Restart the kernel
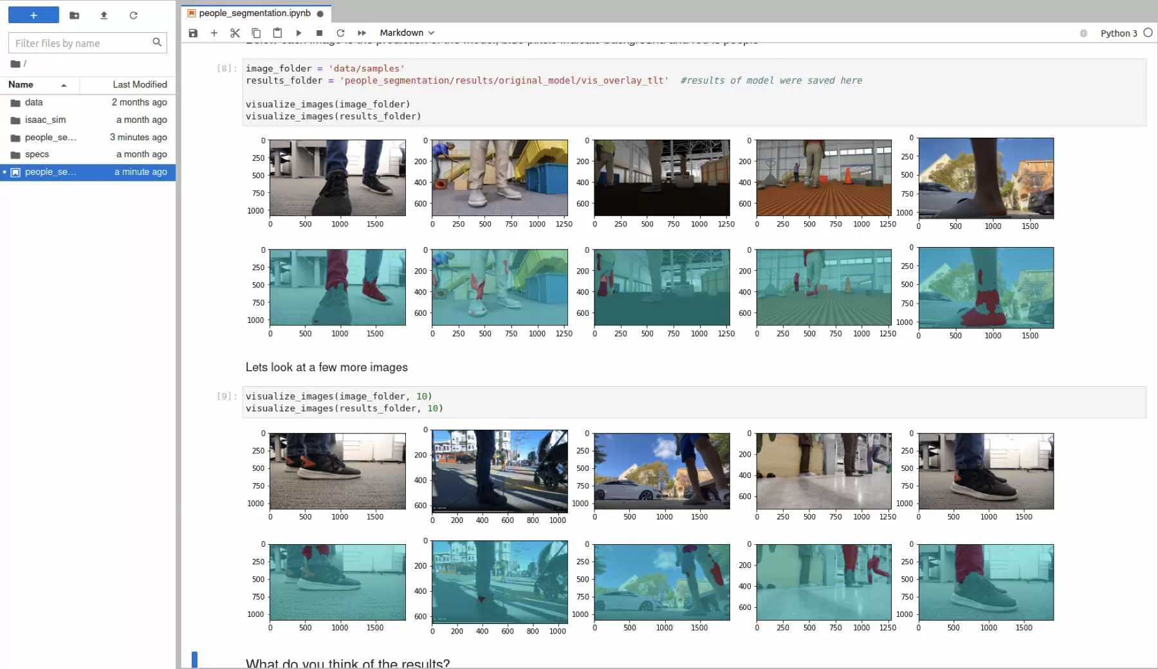Image resolution: width=1158 pixels, height=669 pixels. (x=340, y=33)
